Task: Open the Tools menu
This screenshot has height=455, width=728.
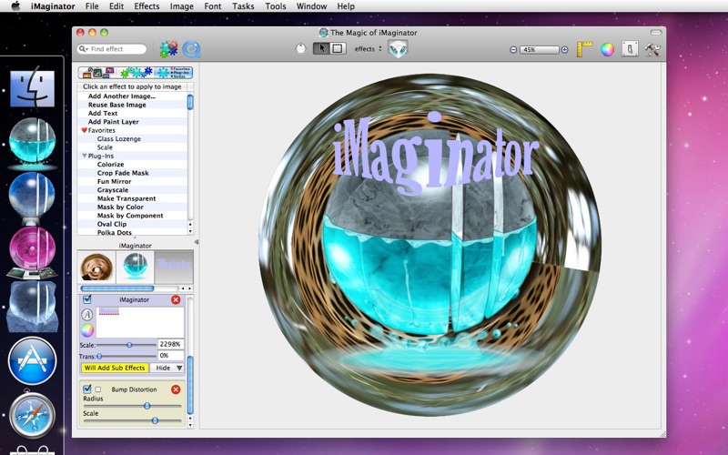Action: pos(276,6)
